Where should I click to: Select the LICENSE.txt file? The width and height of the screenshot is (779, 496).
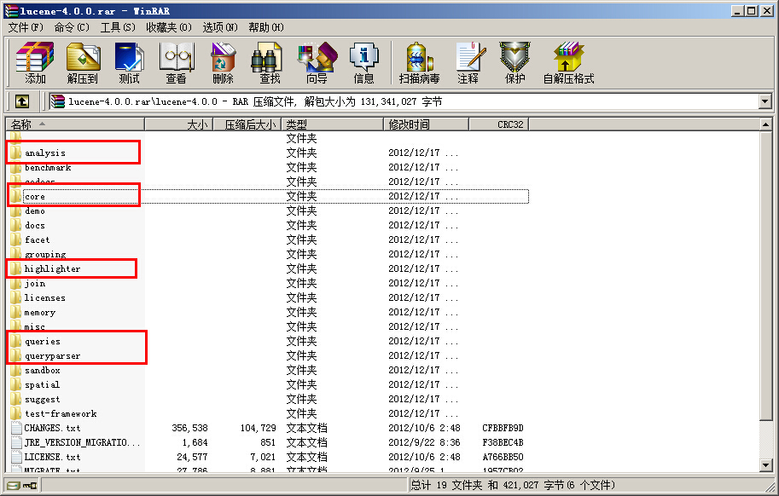point(52,457)
